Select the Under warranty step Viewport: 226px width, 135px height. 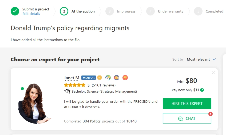[x=165, y=11]
